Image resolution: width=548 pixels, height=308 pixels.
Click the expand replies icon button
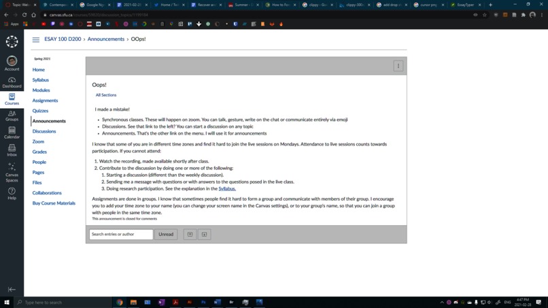point(205,235)
